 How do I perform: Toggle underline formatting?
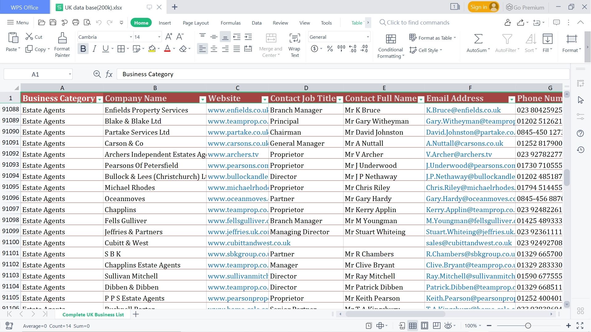tap(105, 49)
